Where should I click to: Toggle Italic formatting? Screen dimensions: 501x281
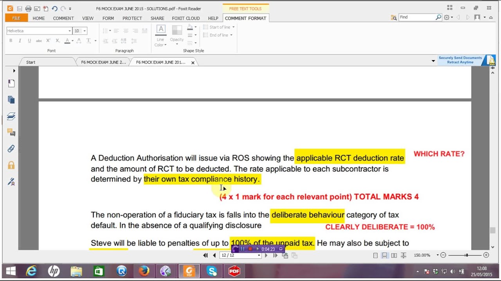click(20, 41)
